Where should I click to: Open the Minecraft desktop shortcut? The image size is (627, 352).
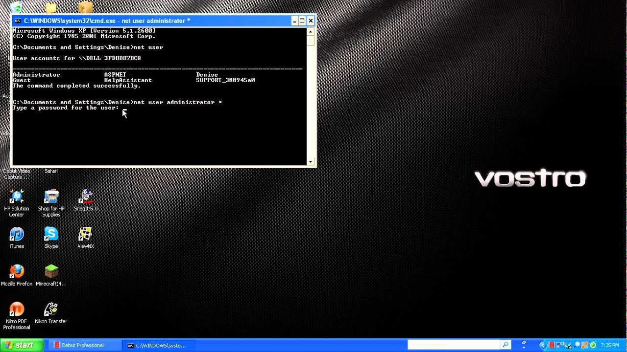(51, 276)
